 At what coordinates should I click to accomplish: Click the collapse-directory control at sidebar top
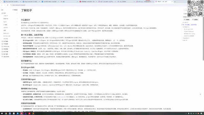click(15, 10)
